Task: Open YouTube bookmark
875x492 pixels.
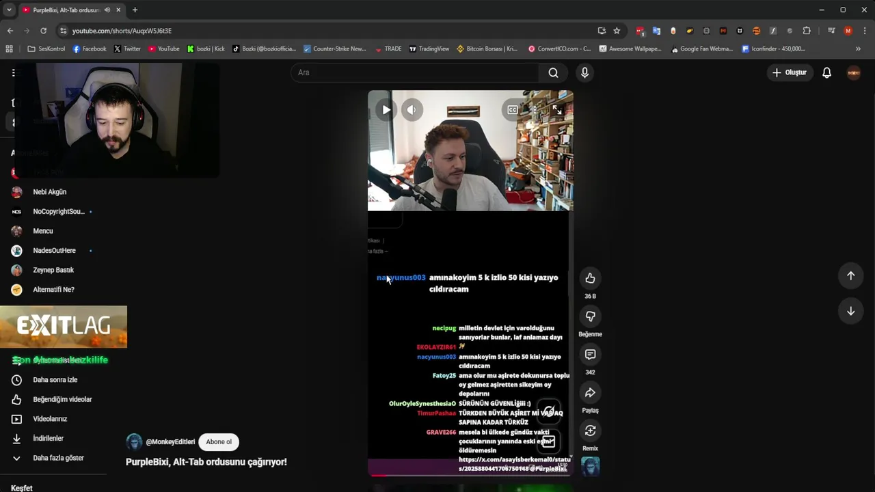Action: [x=164, y=49]
